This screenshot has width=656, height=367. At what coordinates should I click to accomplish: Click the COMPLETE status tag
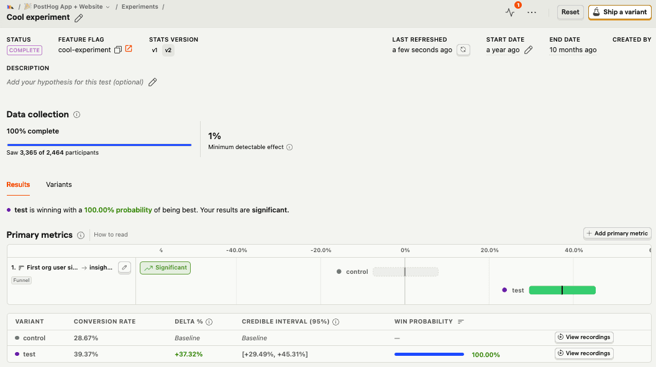[24, 50]
